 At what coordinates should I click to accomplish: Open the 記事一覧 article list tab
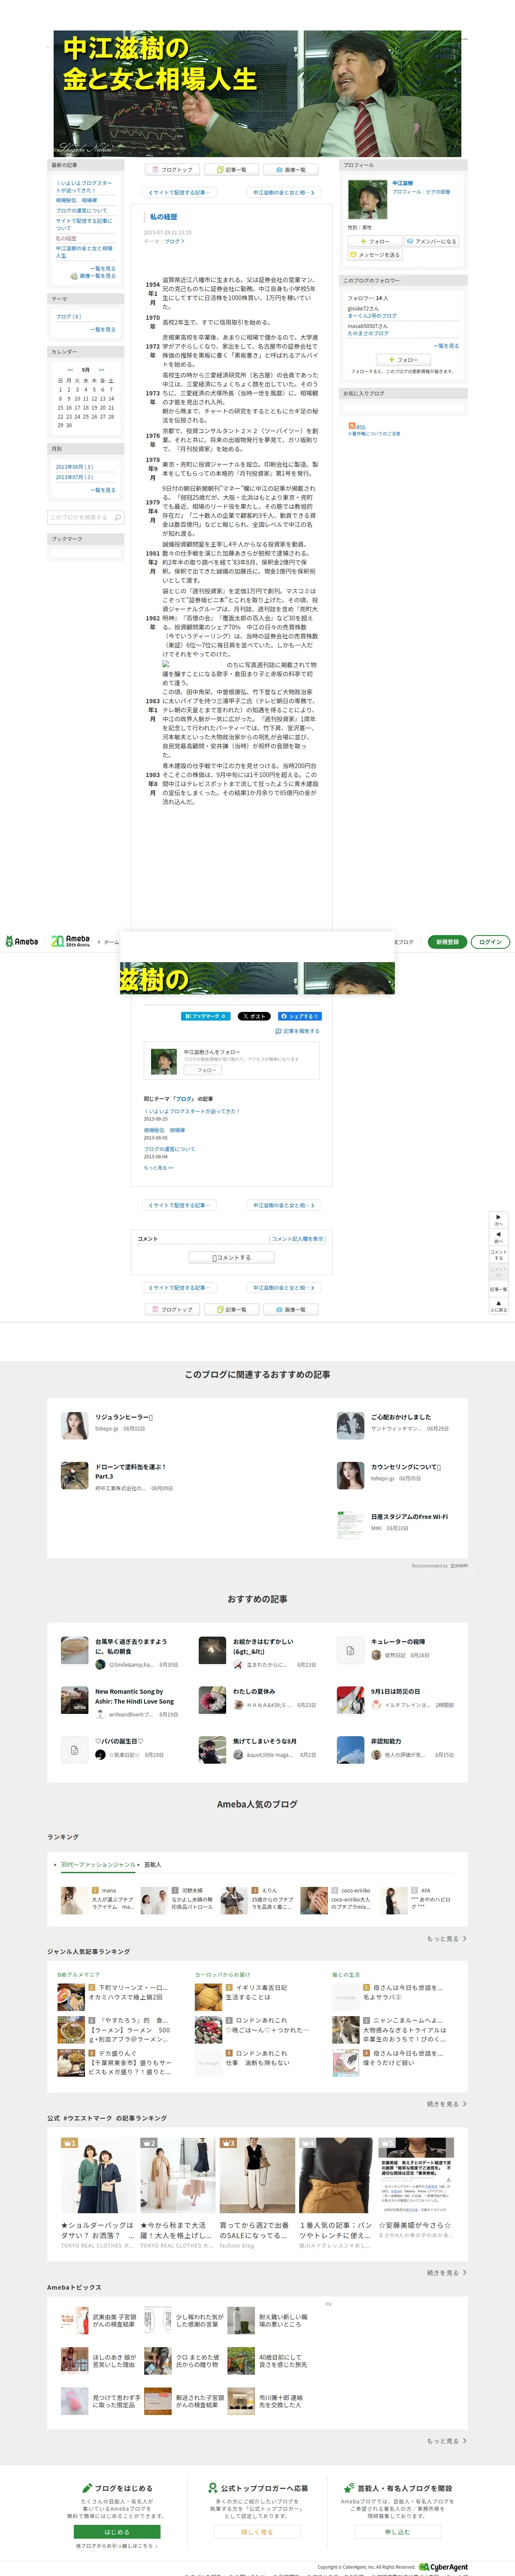click(232, 170)
